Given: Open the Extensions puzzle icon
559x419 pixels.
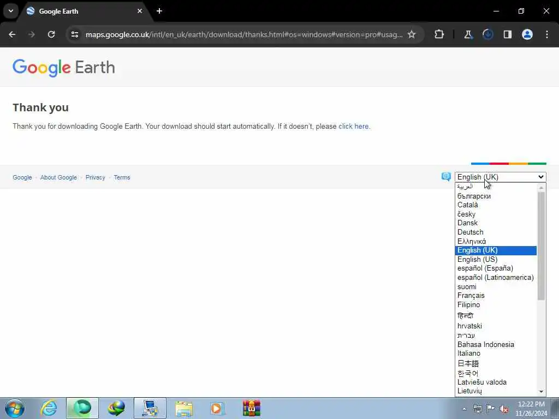Looking at the screenshot, I should coord(439,34).
